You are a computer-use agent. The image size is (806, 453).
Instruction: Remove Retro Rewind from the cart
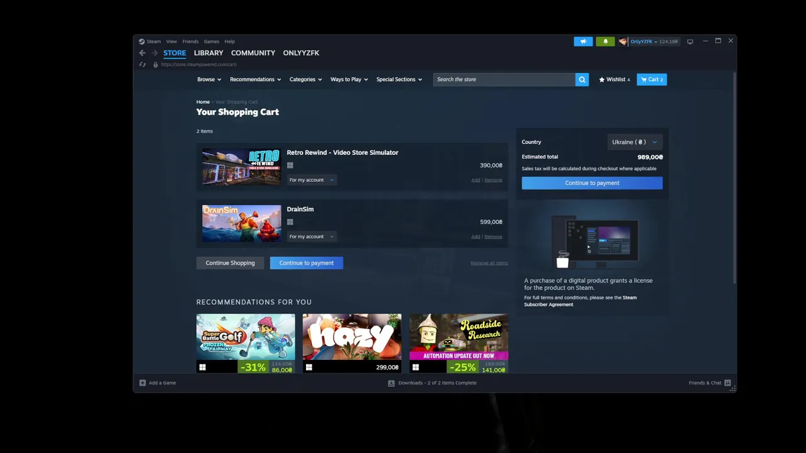pyautogui.click(x=493, y=180)
